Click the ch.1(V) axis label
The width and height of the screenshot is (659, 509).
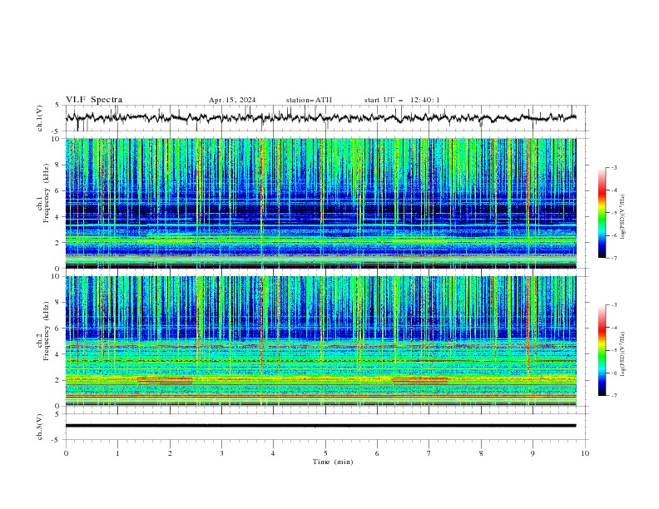39,118
